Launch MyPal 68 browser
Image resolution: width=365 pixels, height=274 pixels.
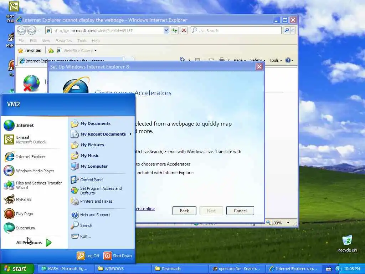18,199
